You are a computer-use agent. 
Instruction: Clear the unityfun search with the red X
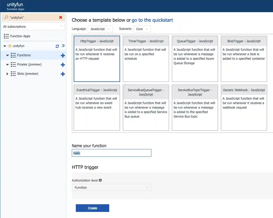tap(60, 17)
